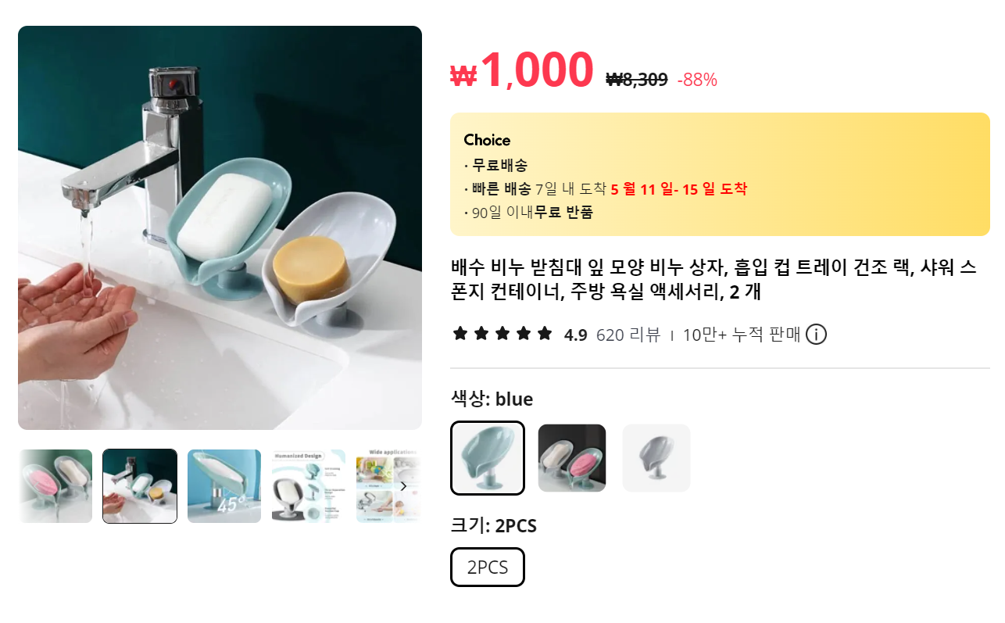
Task: Select the faucet and hands thumbnail
Action: pos(140,486)
